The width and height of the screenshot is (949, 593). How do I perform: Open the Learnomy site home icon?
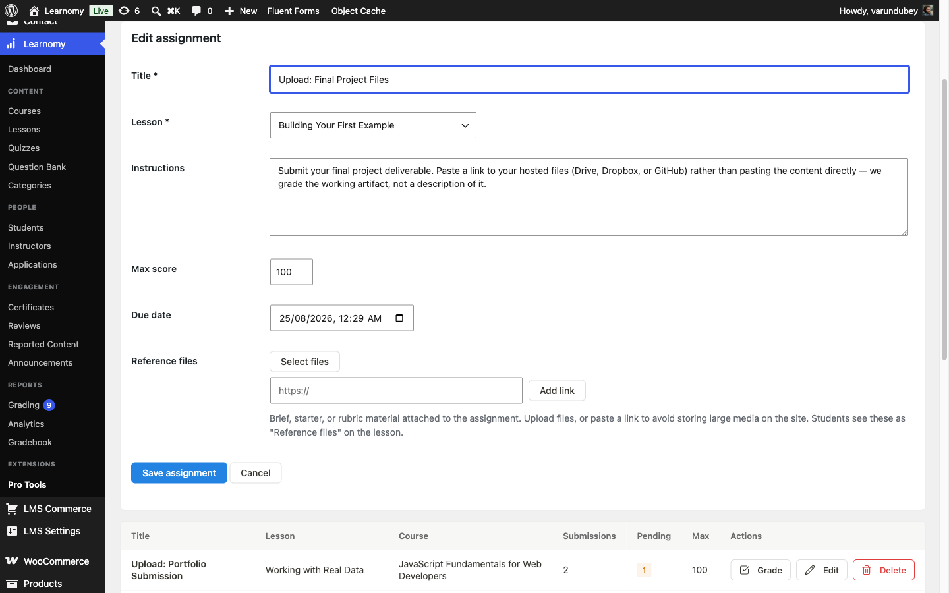[34, 11]
